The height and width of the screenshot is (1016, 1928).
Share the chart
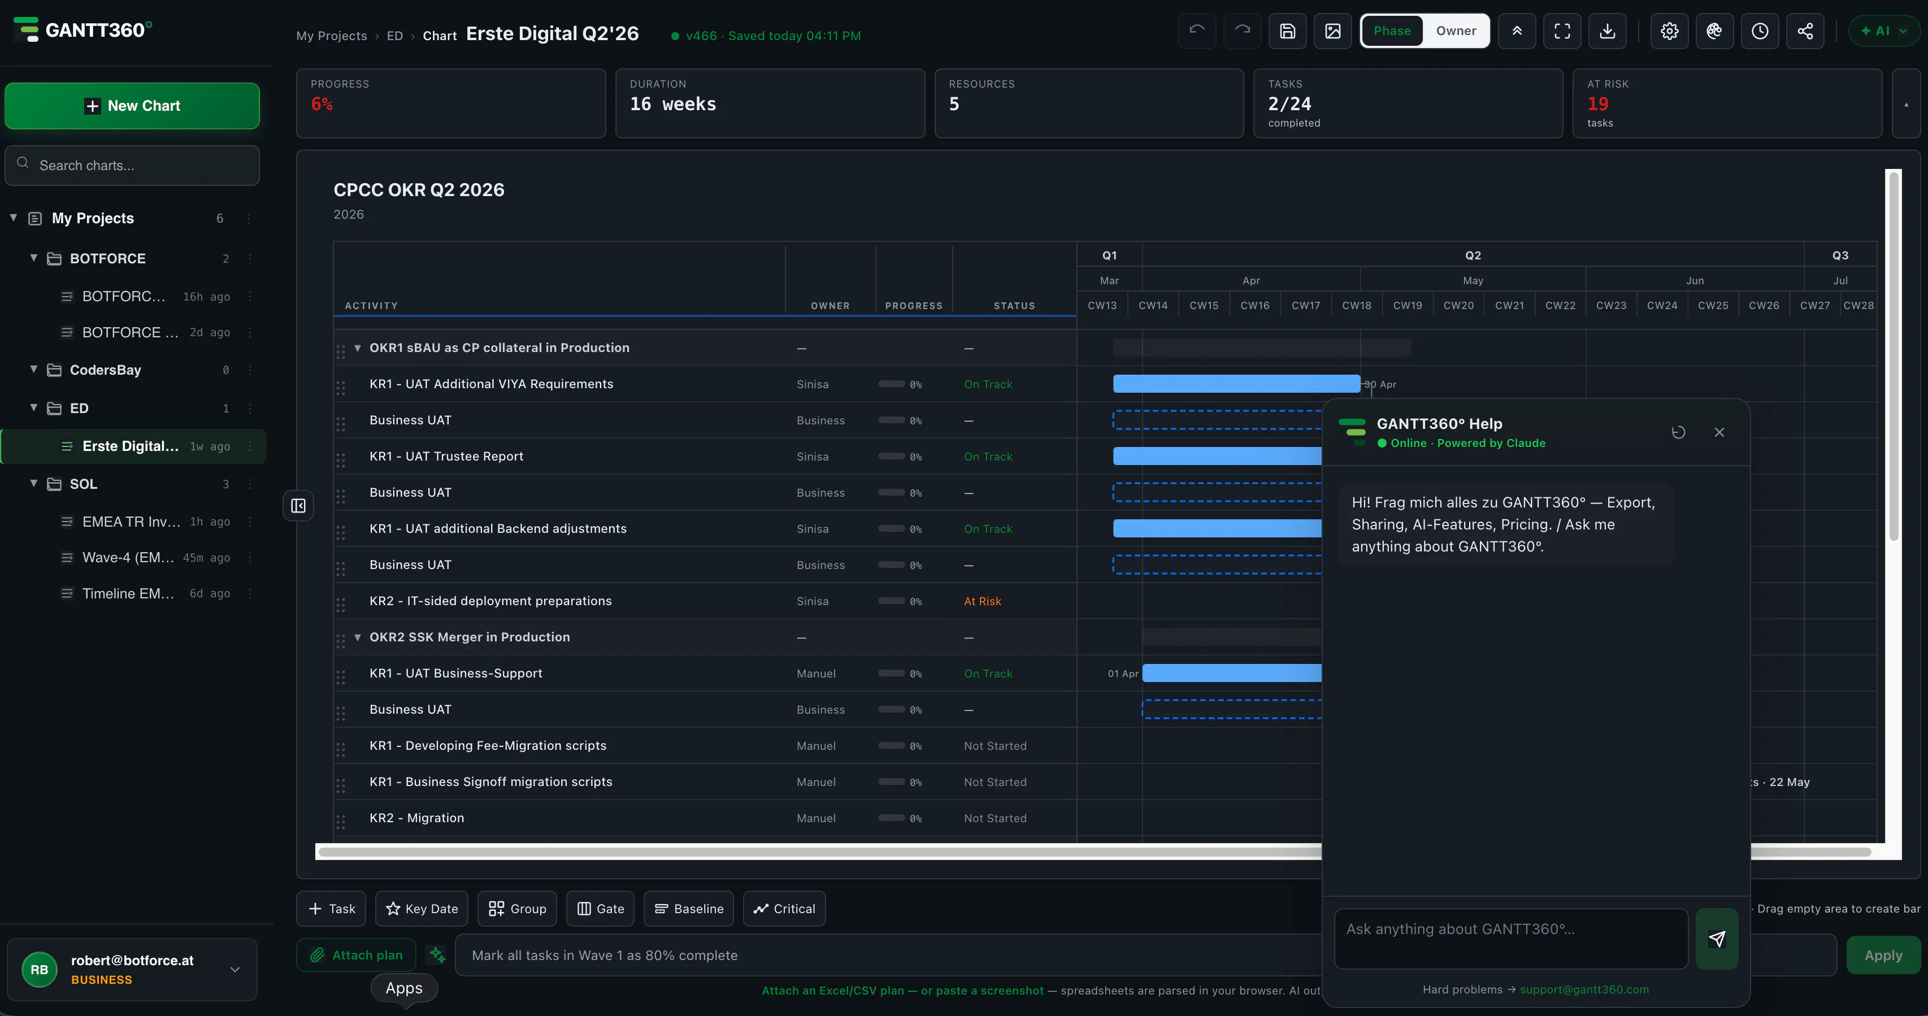coord(1805,31)
